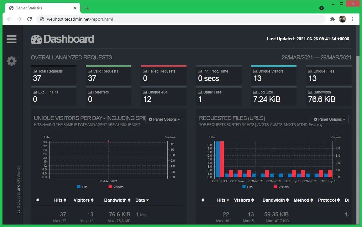Click the Dashboard heading text

coord(69,39)
